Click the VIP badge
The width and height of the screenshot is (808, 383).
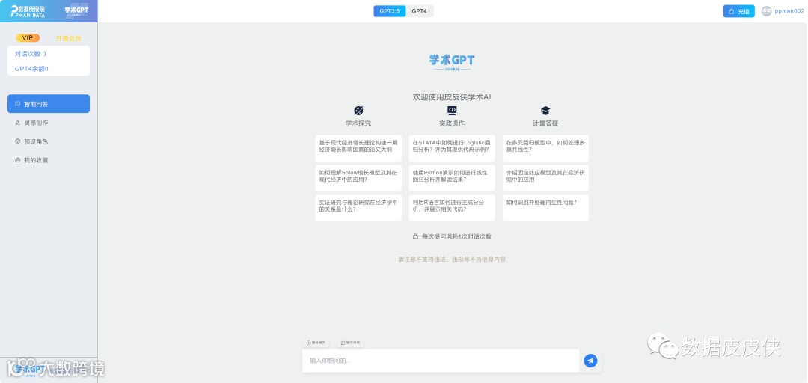28,37
